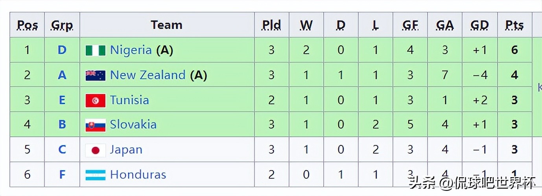The image size is (542, 196).
Task: Click the Pld column header abbreviation
Action: [x=271, y=25]
